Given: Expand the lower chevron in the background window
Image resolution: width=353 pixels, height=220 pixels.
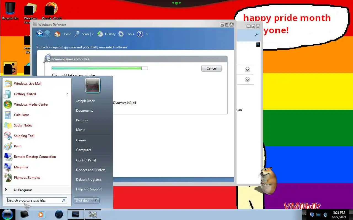Looking at the screenshot, I should coord(247,80).
